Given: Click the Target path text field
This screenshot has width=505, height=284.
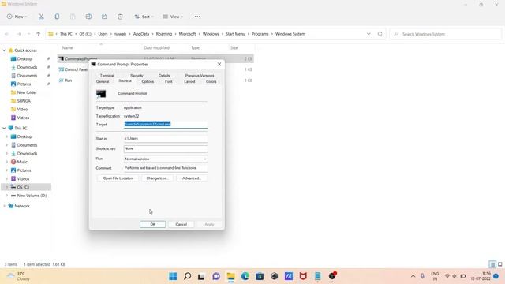Looking at the screenshot, I should point(166,125).
